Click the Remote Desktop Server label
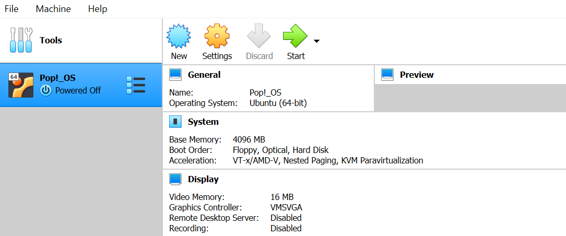Screen dimensions: 566x236 (x=214, y=218)
